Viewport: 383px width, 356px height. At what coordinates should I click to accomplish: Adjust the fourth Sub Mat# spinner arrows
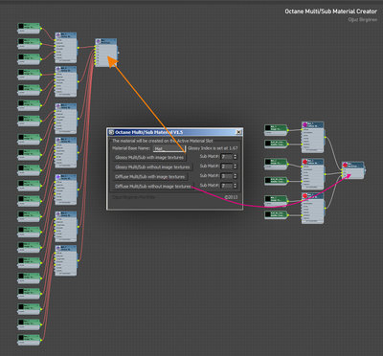click(236, 186)
